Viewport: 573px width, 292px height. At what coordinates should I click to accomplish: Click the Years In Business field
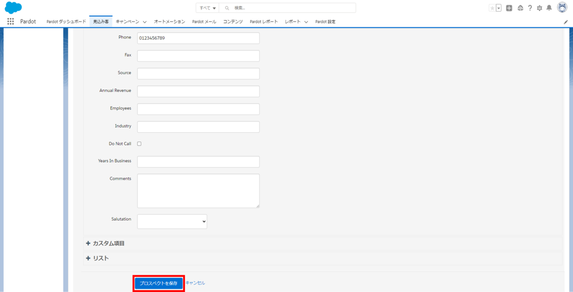[x=198, y=162]
